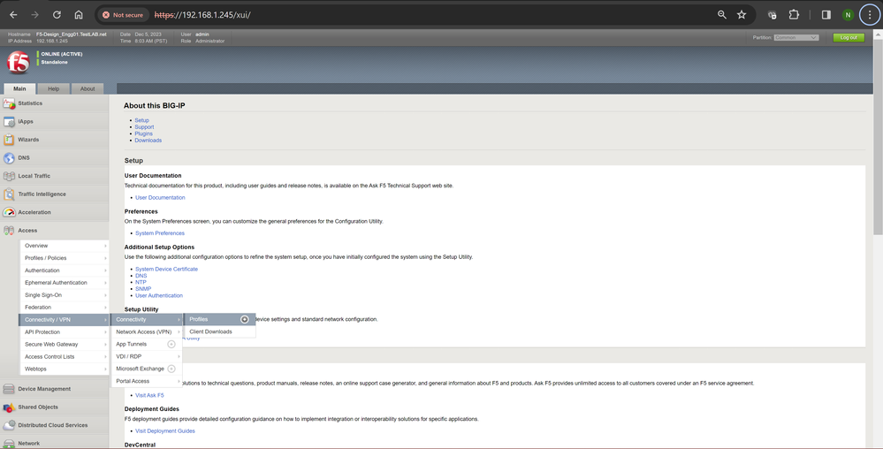The image size is (883, 449).
Task: Click the plus icon next to Profiles
Action: (x=245, y=319)
